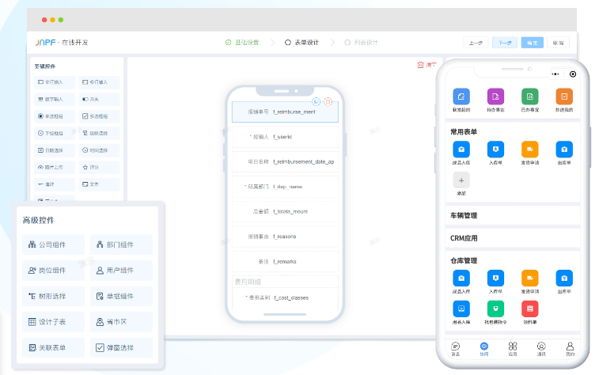Click the 取消 cancel button
The height and width of the screenshot is (375, 599).
click(558, 43)
